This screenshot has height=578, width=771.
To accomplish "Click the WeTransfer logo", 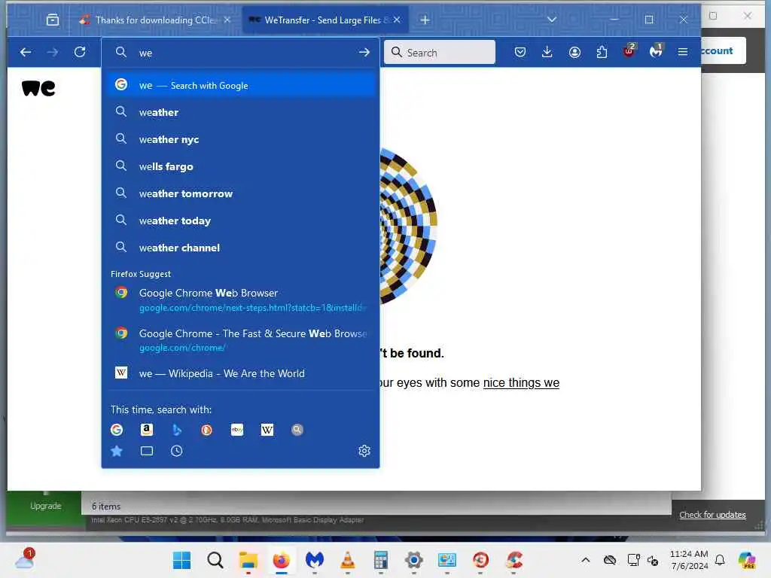I will point(38,88).
